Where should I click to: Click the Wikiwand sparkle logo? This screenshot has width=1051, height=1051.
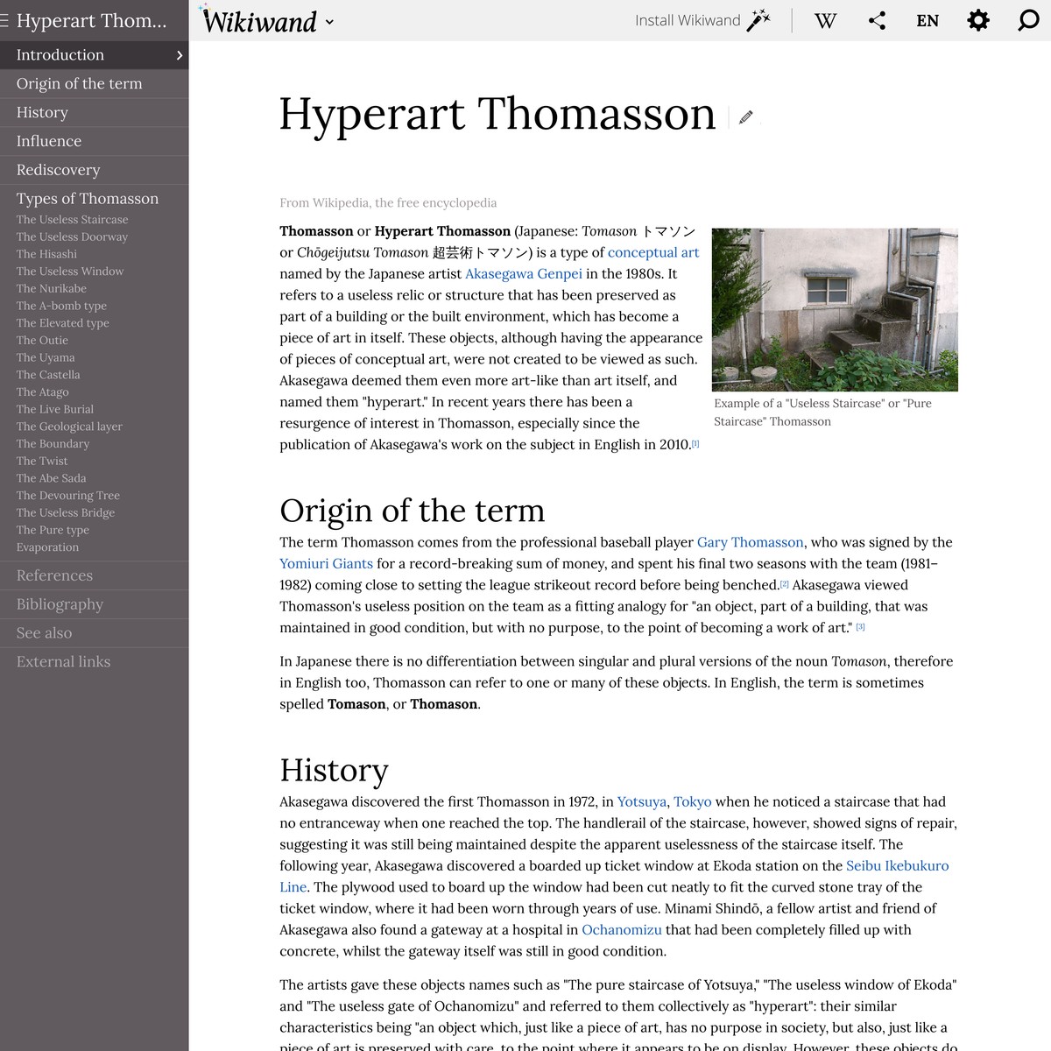click(x=258, y=20)
